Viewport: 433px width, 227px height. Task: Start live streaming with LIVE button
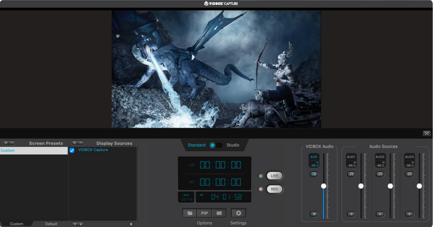tap(275, 176)
